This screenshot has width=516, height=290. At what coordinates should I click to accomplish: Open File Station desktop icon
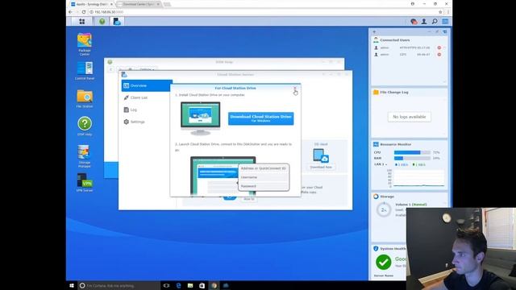click(x=85, y=98)
